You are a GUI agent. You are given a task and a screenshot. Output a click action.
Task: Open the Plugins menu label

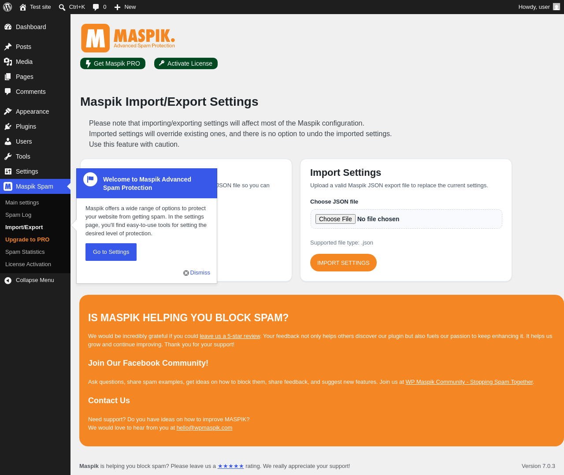pyautogui.click(x=26, y=126)
